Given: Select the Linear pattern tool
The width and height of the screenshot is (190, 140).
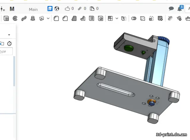Looking at the screenshot, I should click(110, 18).
